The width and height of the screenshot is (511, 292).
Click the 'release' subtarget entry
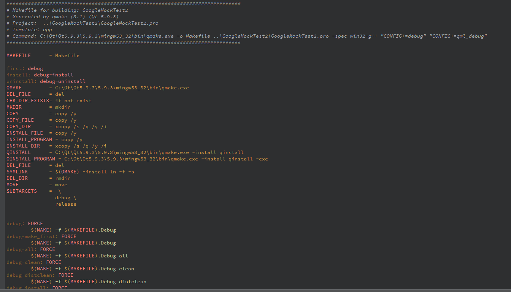[66, 204]
